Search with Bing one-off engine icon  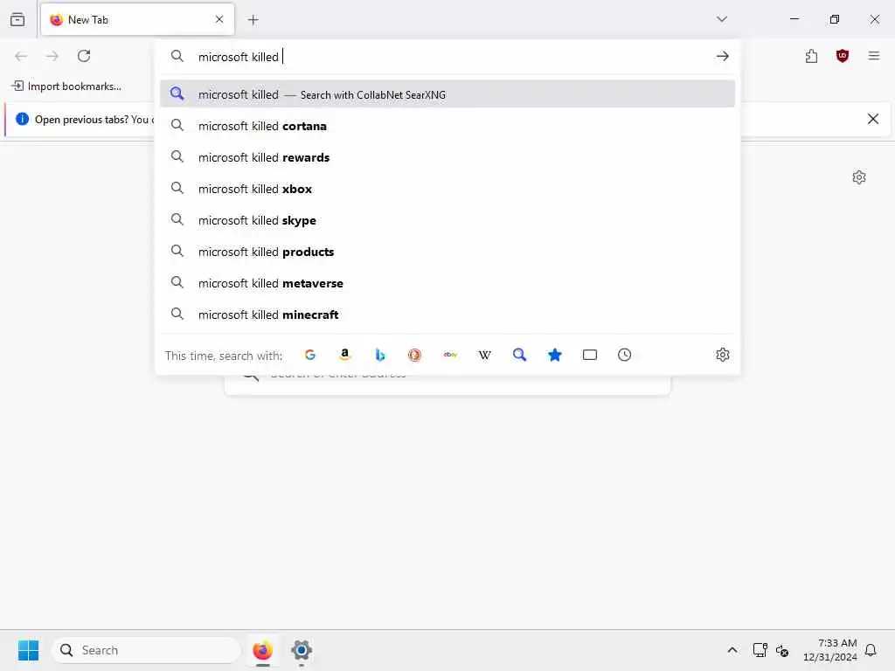[380, 355]
